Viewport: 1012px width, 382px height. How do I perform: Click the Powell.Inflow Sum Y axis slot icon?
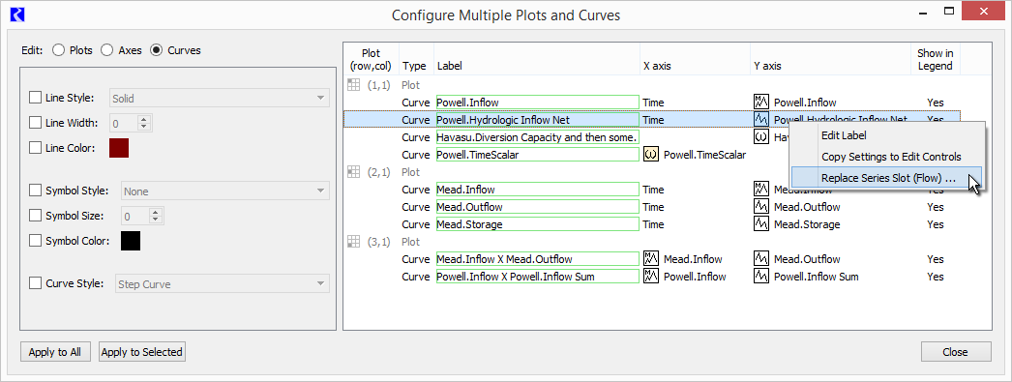coord(761,277)
